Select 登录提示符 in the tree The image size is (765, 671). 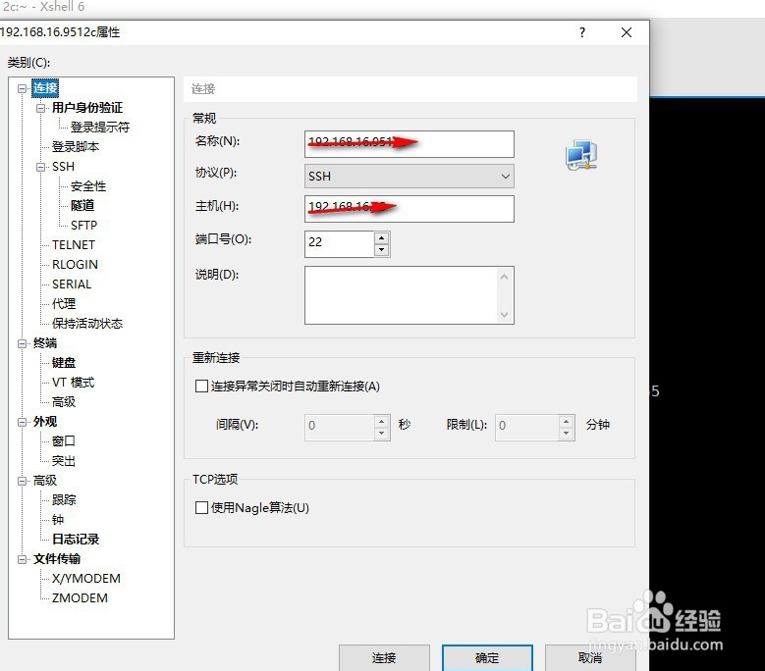tap(100, 128)
